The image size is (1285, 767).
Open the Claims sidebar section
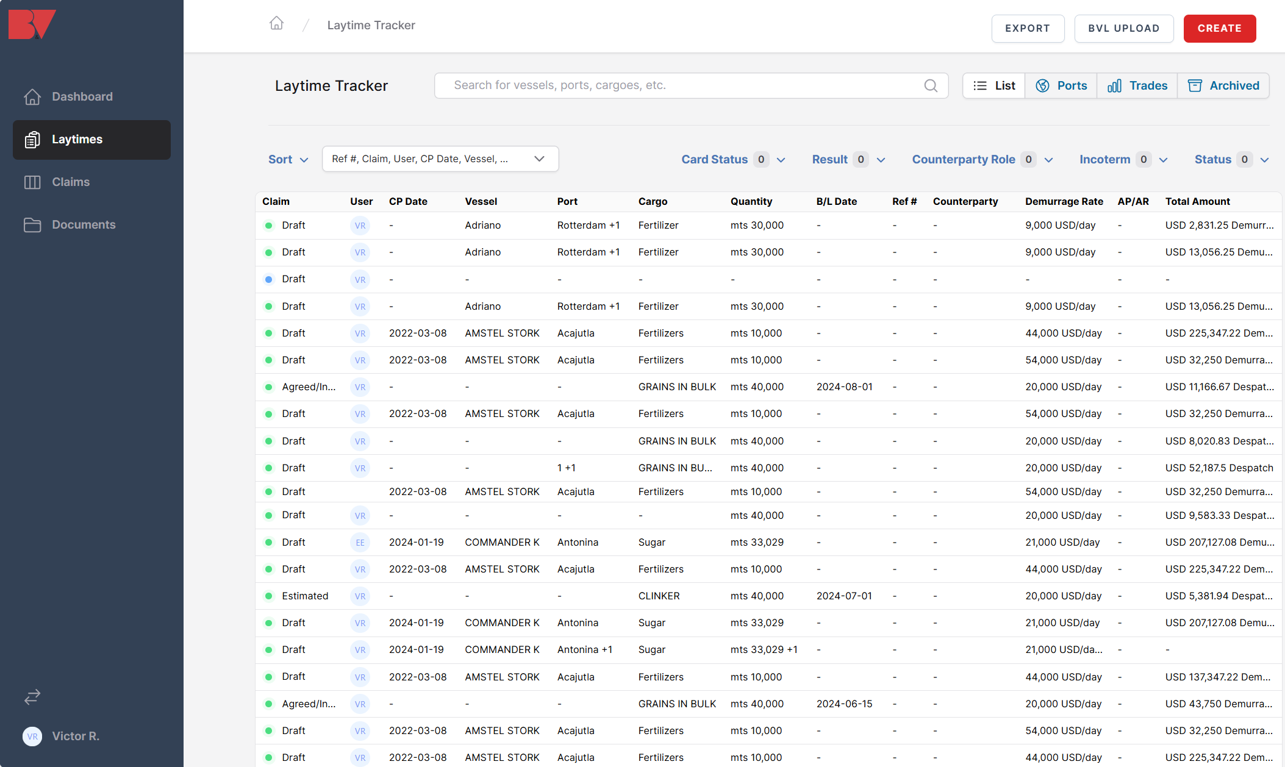tap(70, 182)
